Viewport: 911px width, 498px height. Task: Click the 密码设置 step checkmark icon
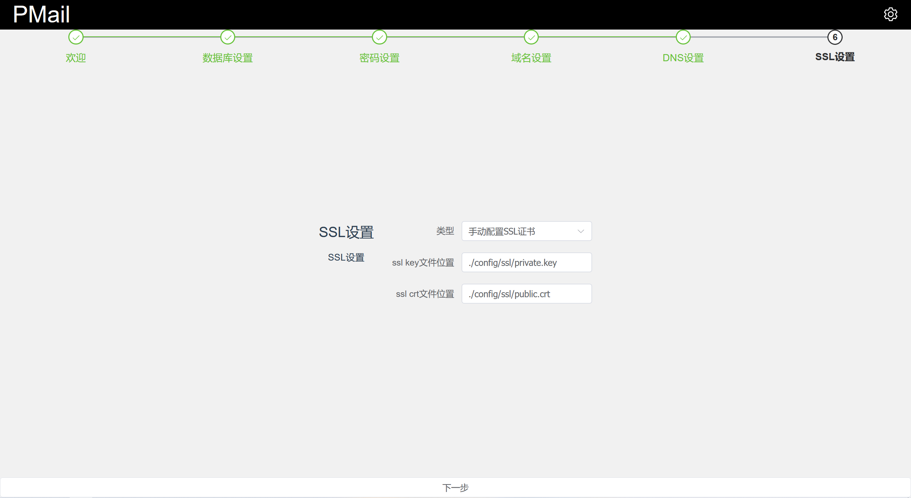click(x=379, y=37)
